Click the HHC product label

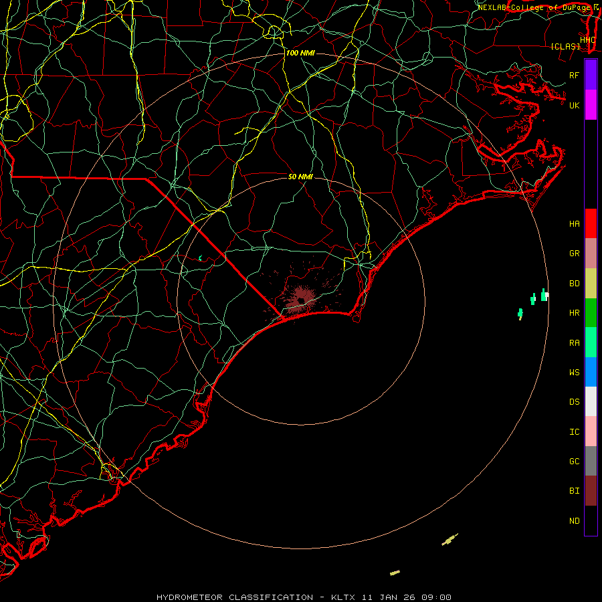point(587,40)
